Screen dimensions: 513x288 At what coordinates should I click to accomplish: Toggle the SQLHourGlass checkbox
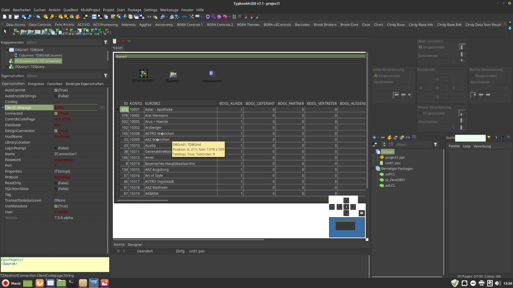click(x=56, y=189)
